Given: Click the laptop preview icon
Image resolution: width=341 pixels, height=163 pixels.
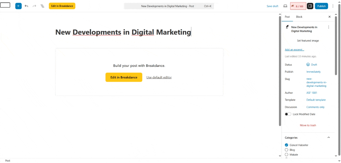Looking at the screenshot, I should click(x=285, y=6).
